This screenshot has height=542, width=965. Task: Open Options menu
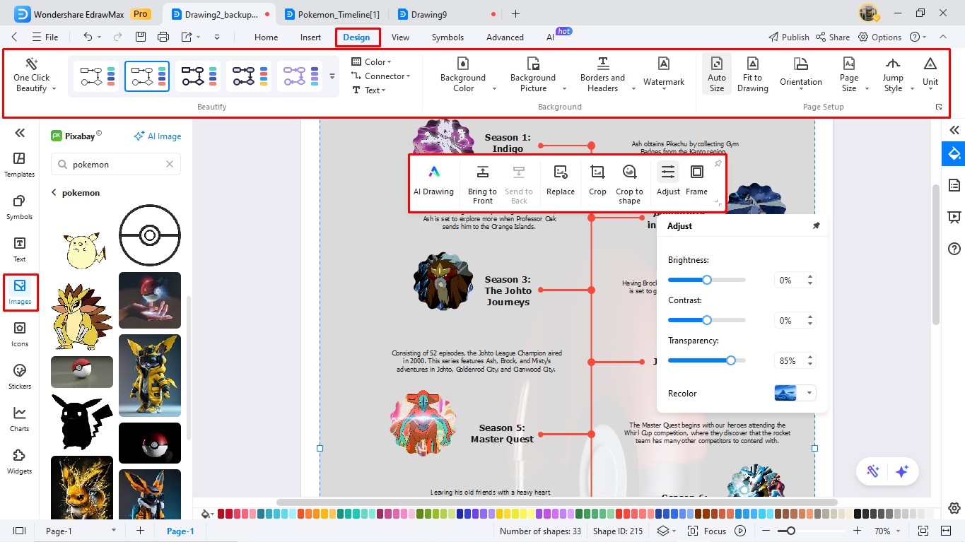pos(879,37)
